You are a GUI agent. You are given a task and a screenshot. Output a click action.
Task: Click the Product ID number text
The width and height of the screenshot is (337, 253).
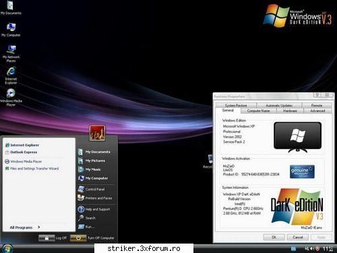[x=260, y=174]
